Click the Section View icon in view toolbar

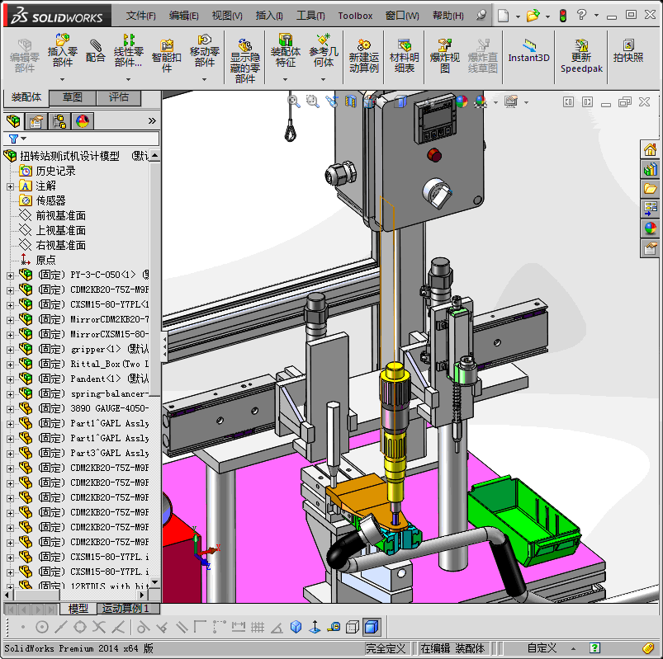pyautogui.click(x=351, y=101)
